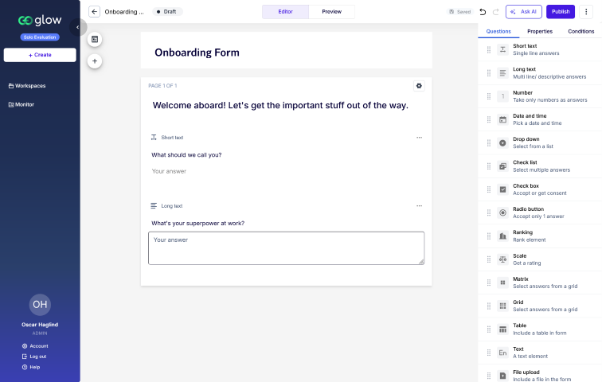The height and width of the screenshot is (382, 602).
Task: Open Account settings link
Action: 35,346
